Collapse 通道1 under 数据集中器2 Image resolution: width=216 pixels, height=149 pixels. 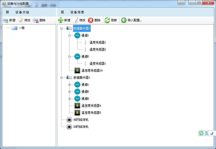pyautogui.click(x=69, y=36)
